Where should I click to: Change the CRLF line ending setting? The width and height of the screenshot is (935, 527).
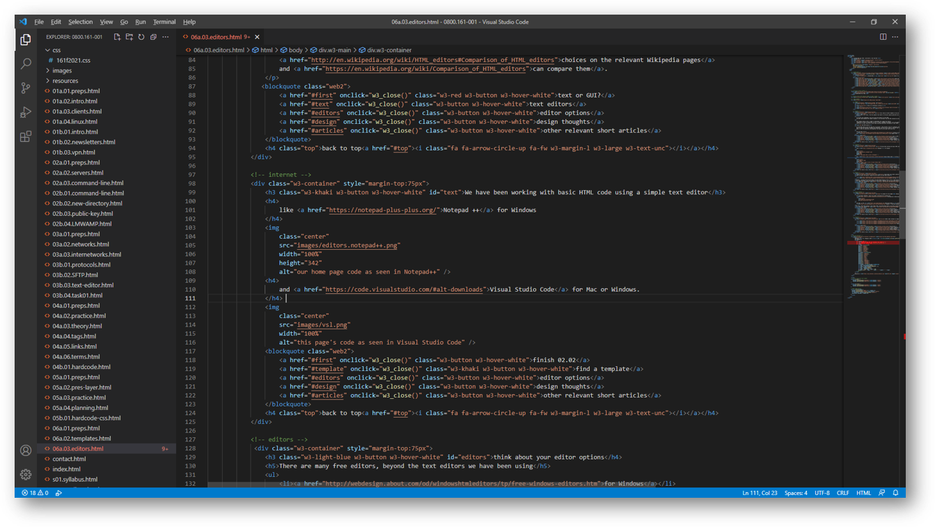coord(842,493)
